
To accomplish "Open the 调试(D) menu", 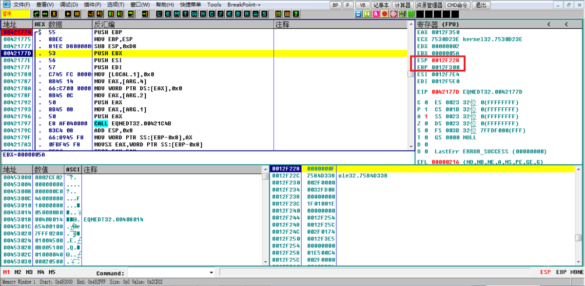I will coord(69,4).
